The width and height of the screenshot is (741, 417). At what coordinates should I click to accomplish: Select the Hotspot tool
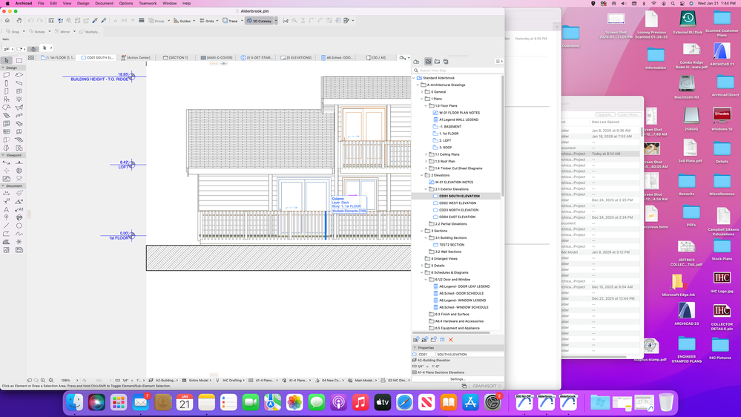tap(19, 242)
